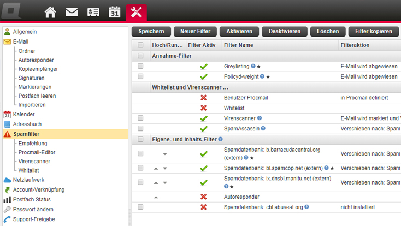Open the Mail envelope icon
401x226 pixels.
point(72,12)
